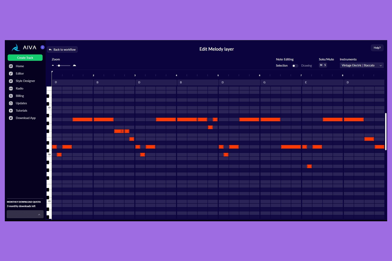This screenshot has height=261, width=392.
Task: Open Radio using its broadcast icon
Action: [11, 89]
